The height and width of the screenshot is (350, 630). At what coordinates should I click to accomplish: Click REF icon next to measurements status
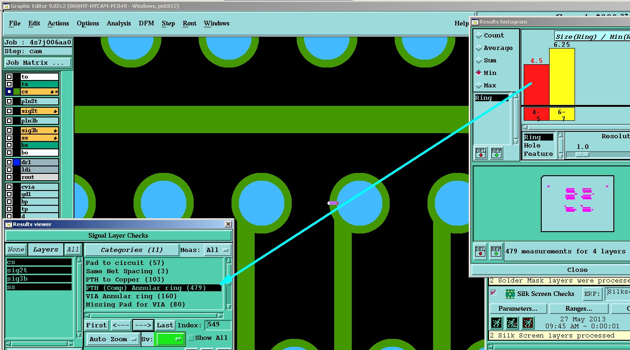point(496,252)
